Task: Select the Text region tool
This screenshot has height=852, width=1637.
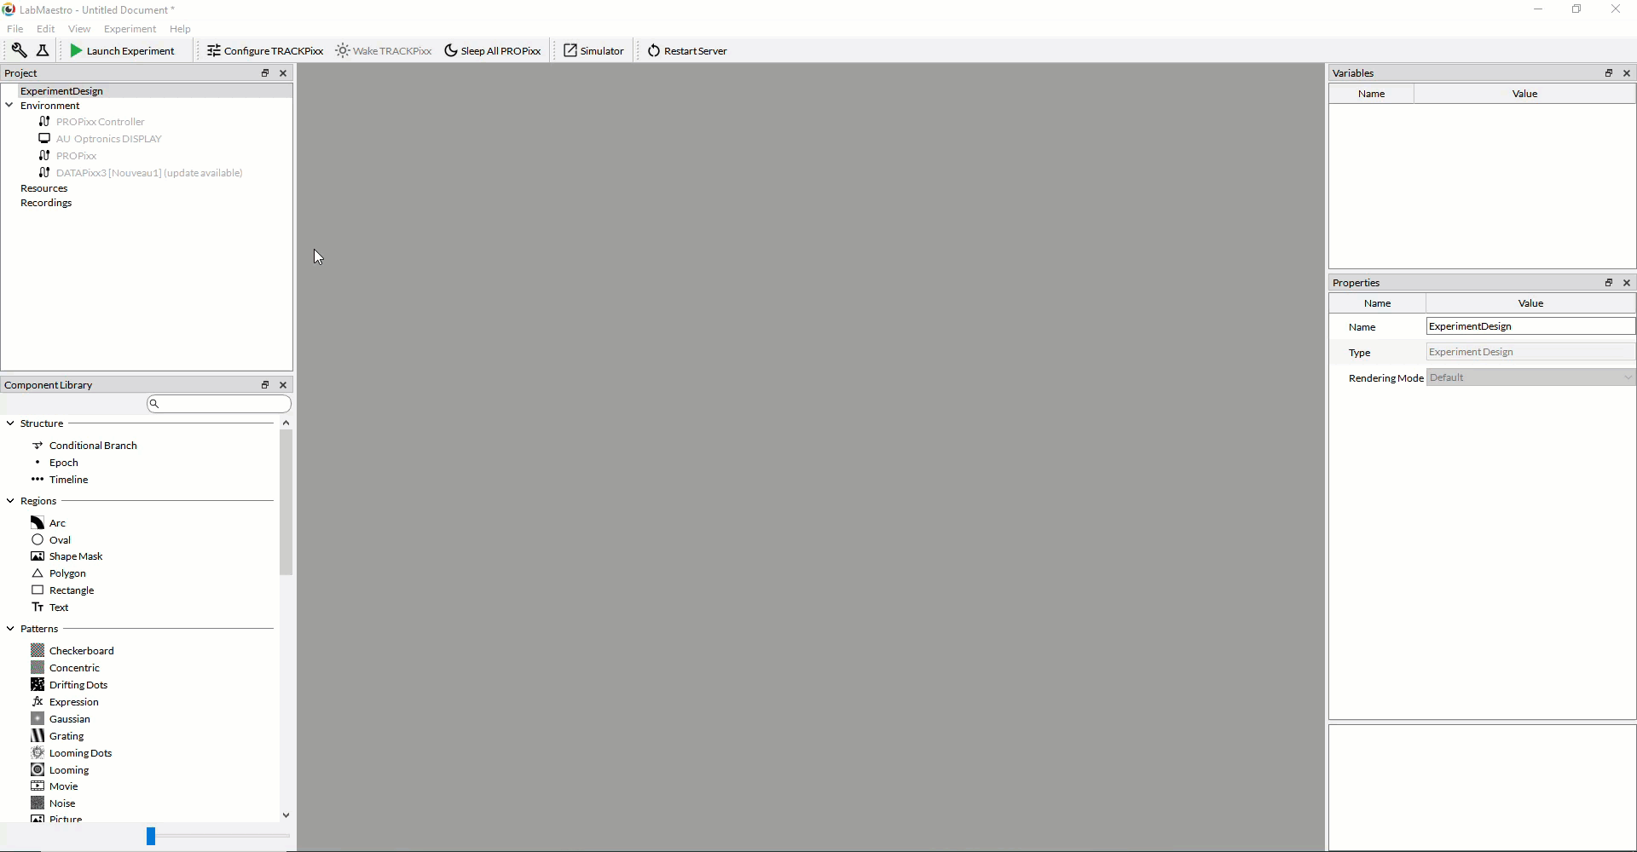Action: (x=58, y=607)
